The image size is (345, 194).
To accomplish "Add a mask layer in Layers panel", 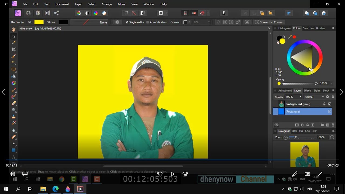I will (297, 125).
